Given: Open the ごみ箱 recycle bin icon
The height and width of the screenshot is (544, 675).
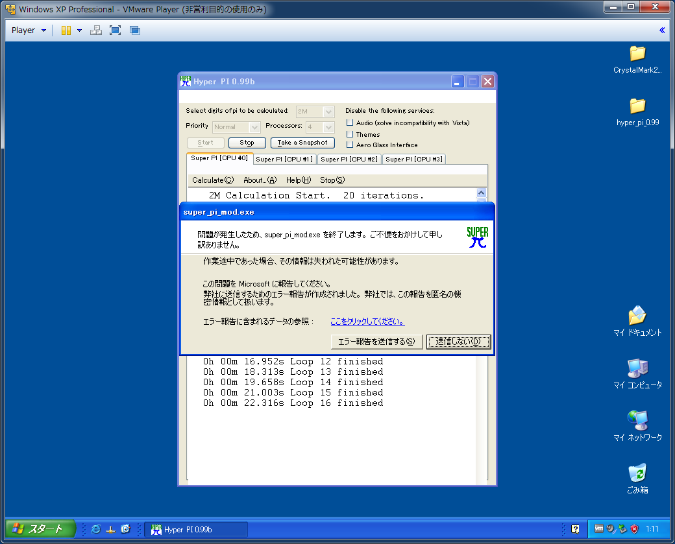Looking at the screenshot, I should tap(637, 479).
